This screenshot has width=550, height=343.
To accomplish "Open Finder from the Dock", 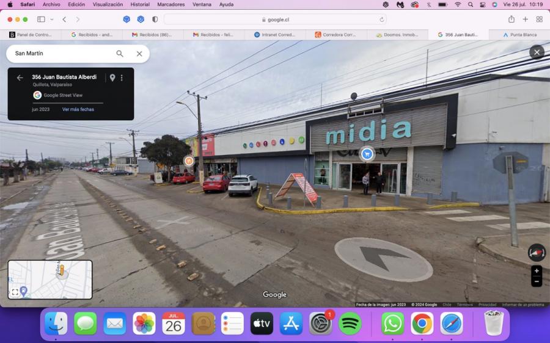I will pos(56,323).
